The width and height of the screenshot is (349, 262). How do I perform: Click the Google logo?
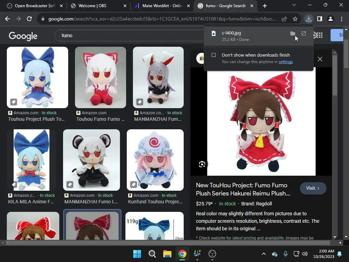tap(23, 36)
